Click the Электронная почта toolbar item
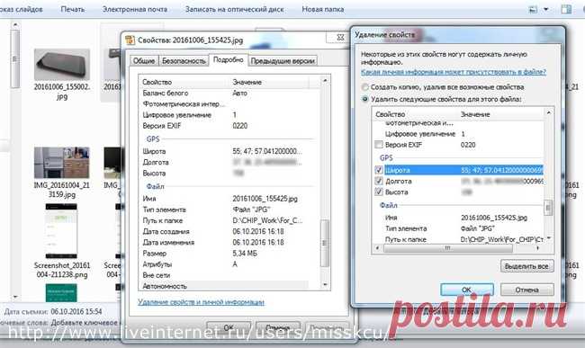The image size is (585, 348). point(135,9)
